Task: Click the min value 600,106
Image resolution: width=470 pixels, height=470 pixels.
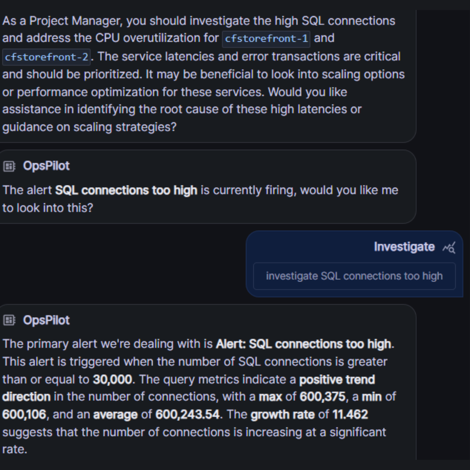Action: tap(24, 414)
